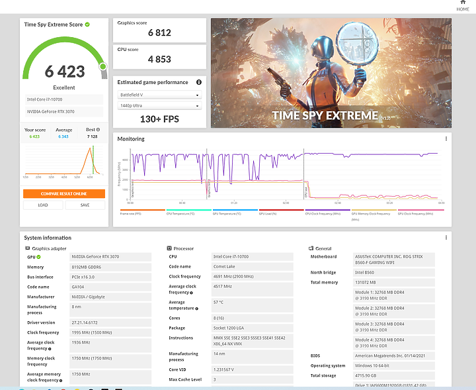
Task: Click Your score value 6 423
Action: pyautogui.click(x=34, y=136)
